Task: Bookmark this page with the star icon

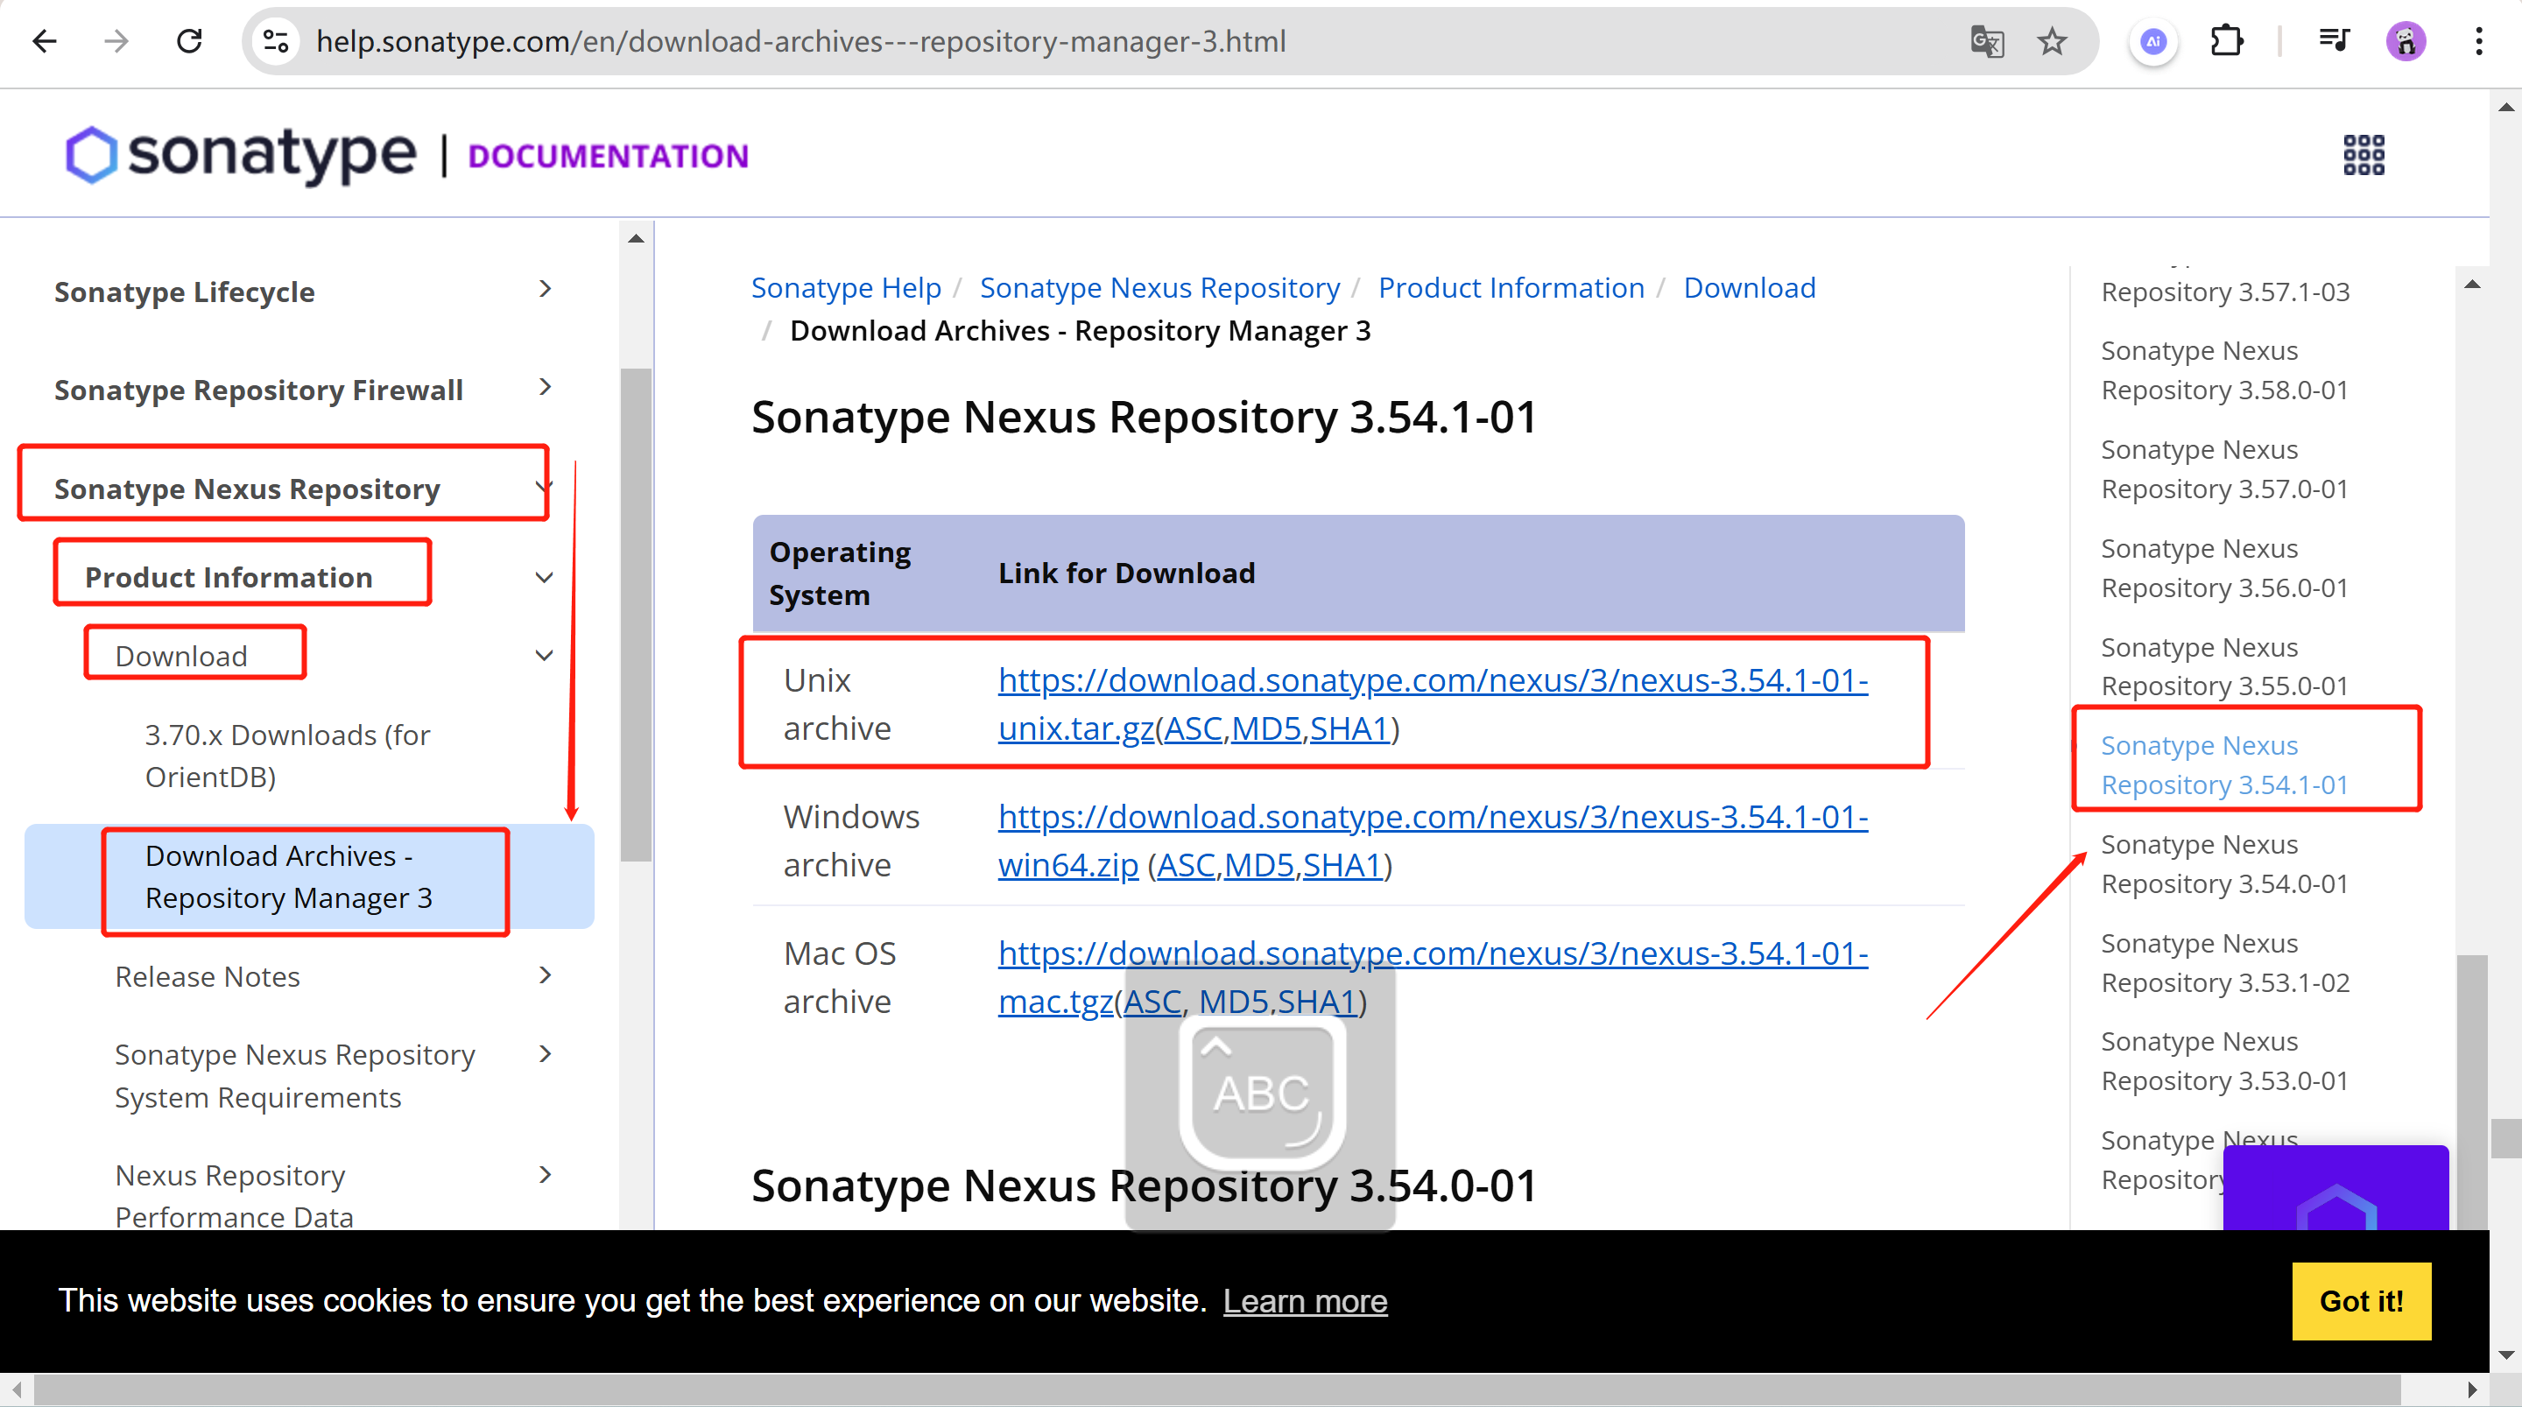Action: point(2052,41)
